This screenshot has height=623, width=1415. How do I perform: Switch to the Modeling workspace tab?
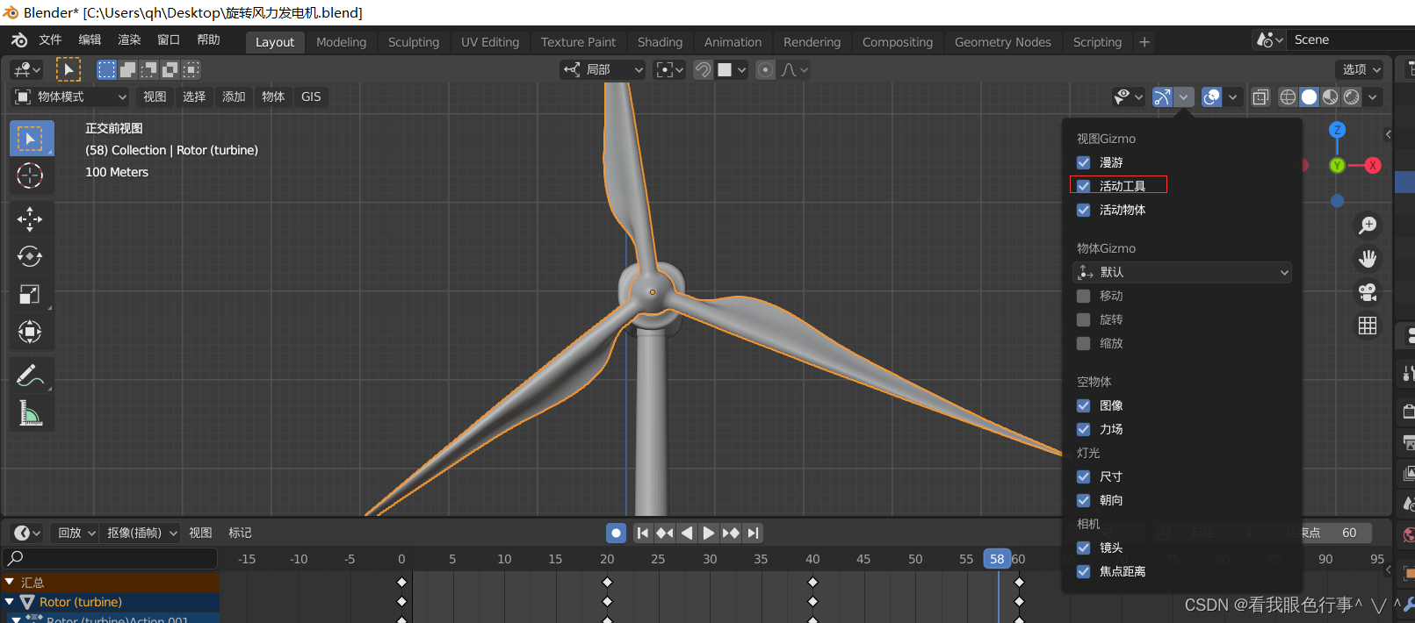click(x=341, y=42)
